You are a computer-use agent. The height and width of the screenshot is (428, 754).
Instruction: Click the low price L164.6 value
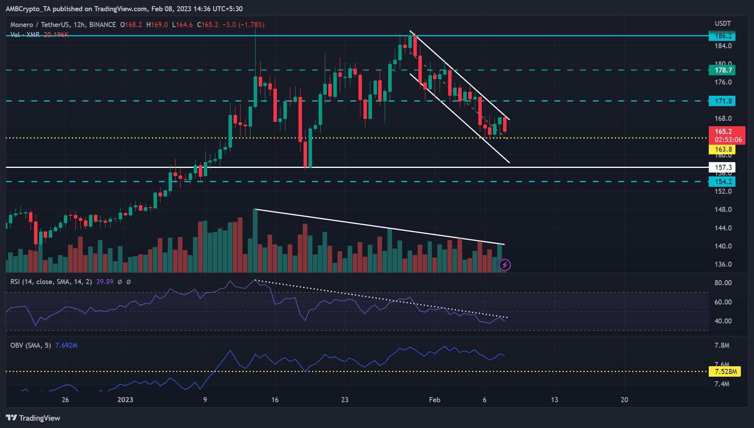183,25
